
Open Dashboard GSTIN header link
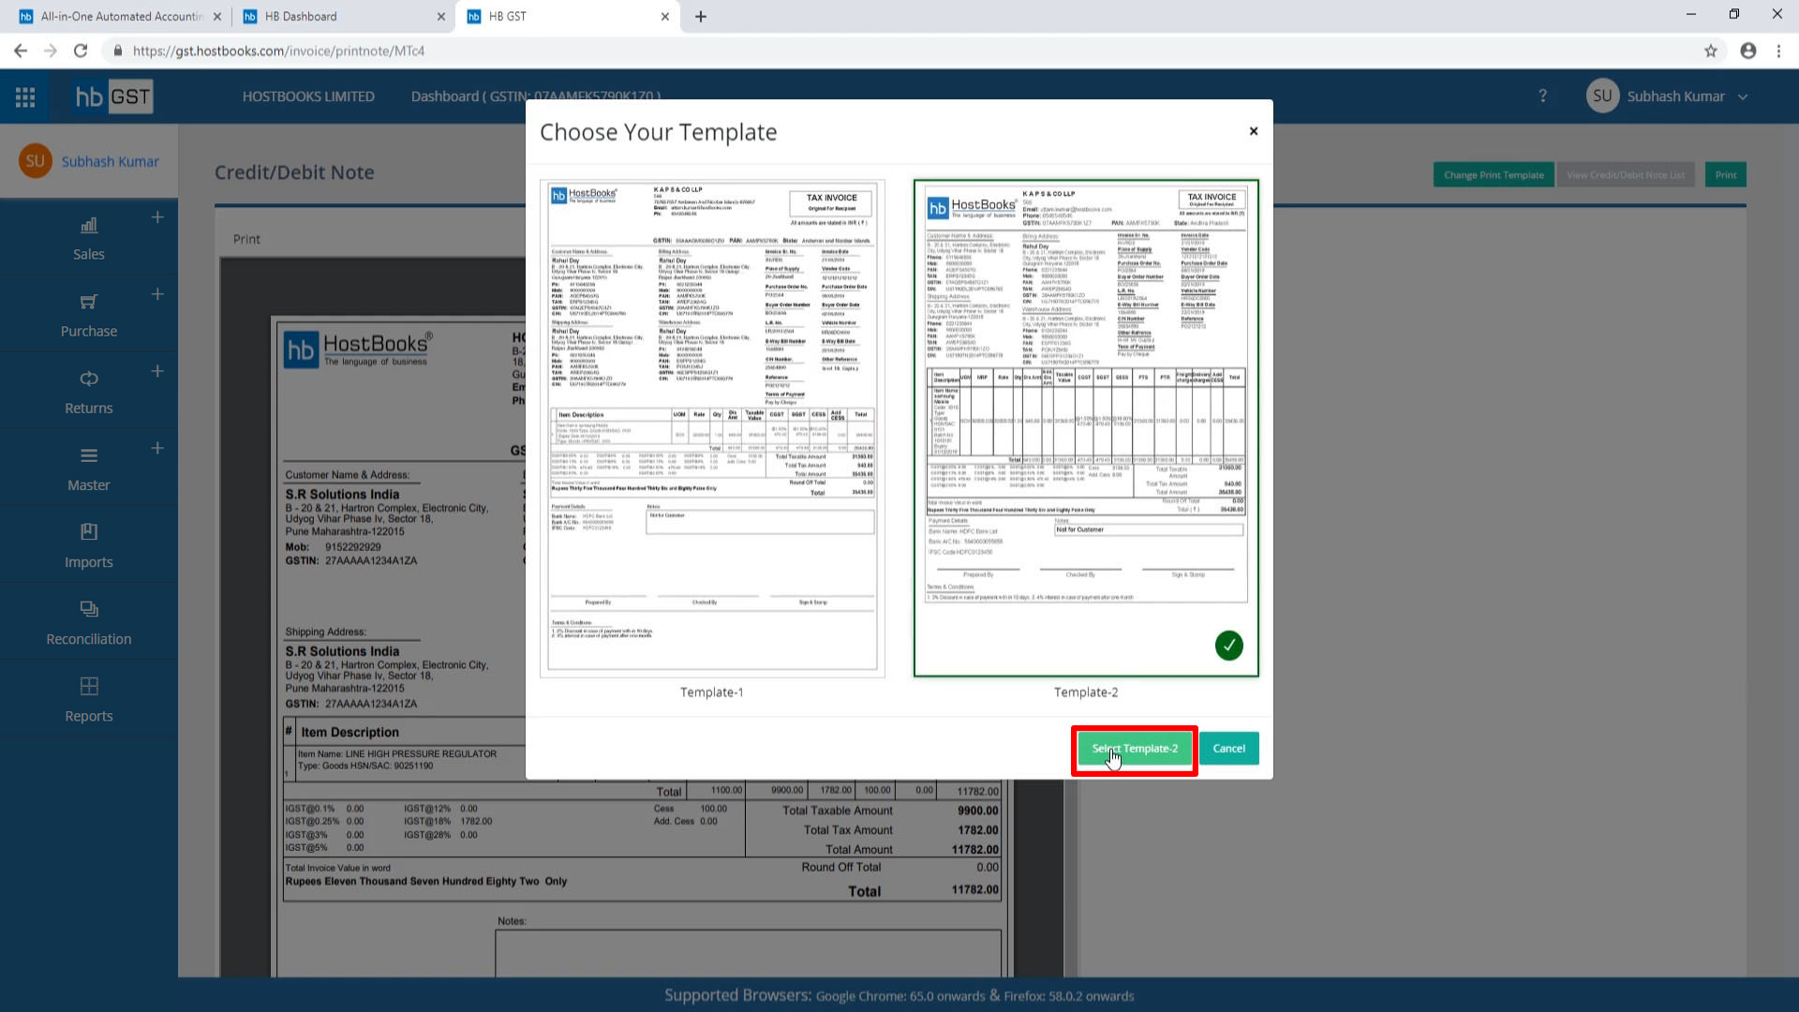coord(535,97)
